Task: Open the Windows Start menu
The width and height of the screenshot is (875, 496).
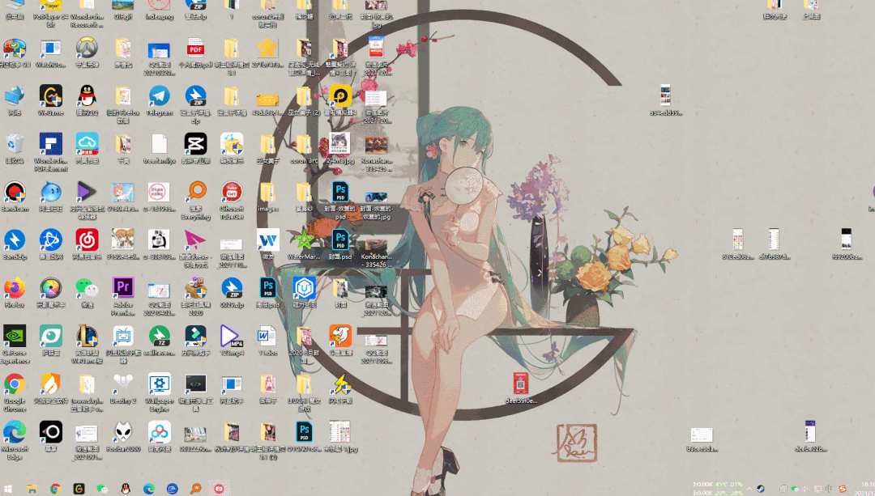Action: pos(8,489)
